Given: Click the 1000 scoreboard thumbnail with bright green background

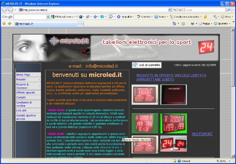Looking at the screenshot, I should click(174, 123).
